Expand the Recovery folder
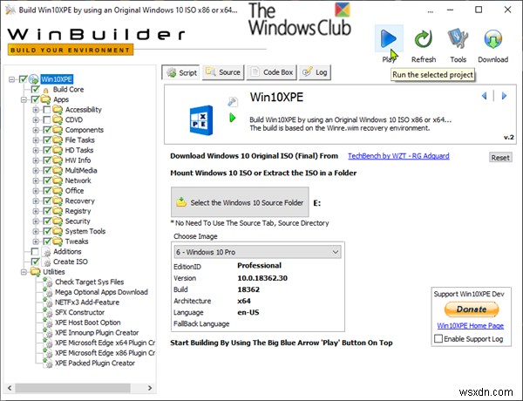 pyautogui.click(x=36, y=200)
